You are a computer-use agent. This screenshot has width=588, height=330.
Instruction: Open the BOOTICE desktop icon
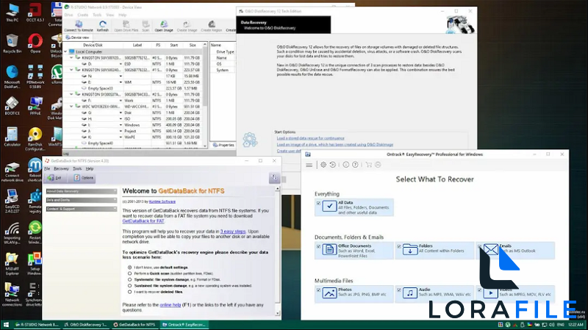point(12,106)
